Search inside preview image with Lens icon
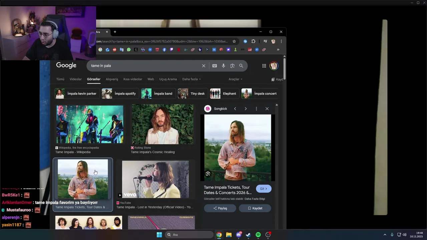This screenshot has height=240, width=427. click(x=208, y=174)
